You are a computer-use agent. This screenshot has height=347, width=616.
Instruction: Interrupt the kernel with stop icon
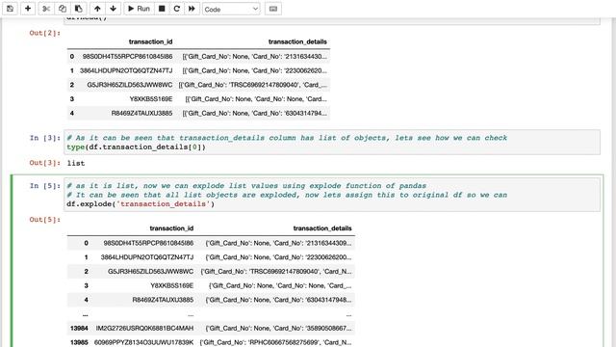coord(162,9)
